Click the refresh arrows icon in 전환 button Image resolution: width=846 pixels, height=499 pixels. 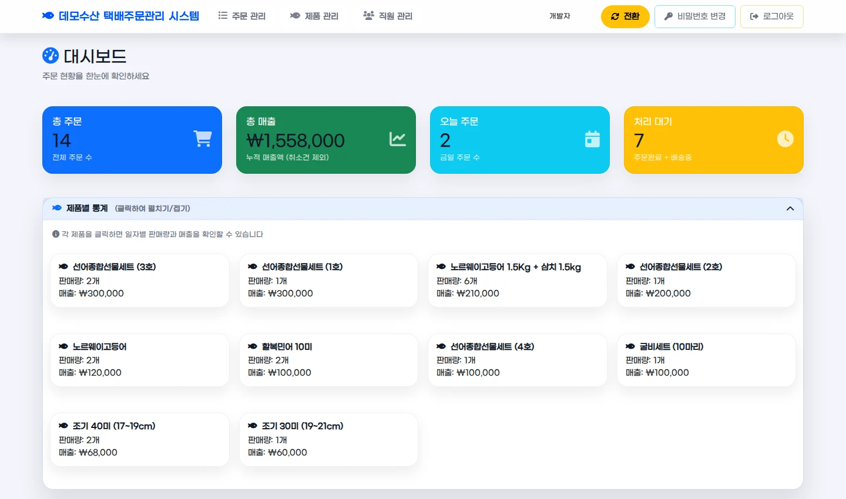click(x=615, y=16)
